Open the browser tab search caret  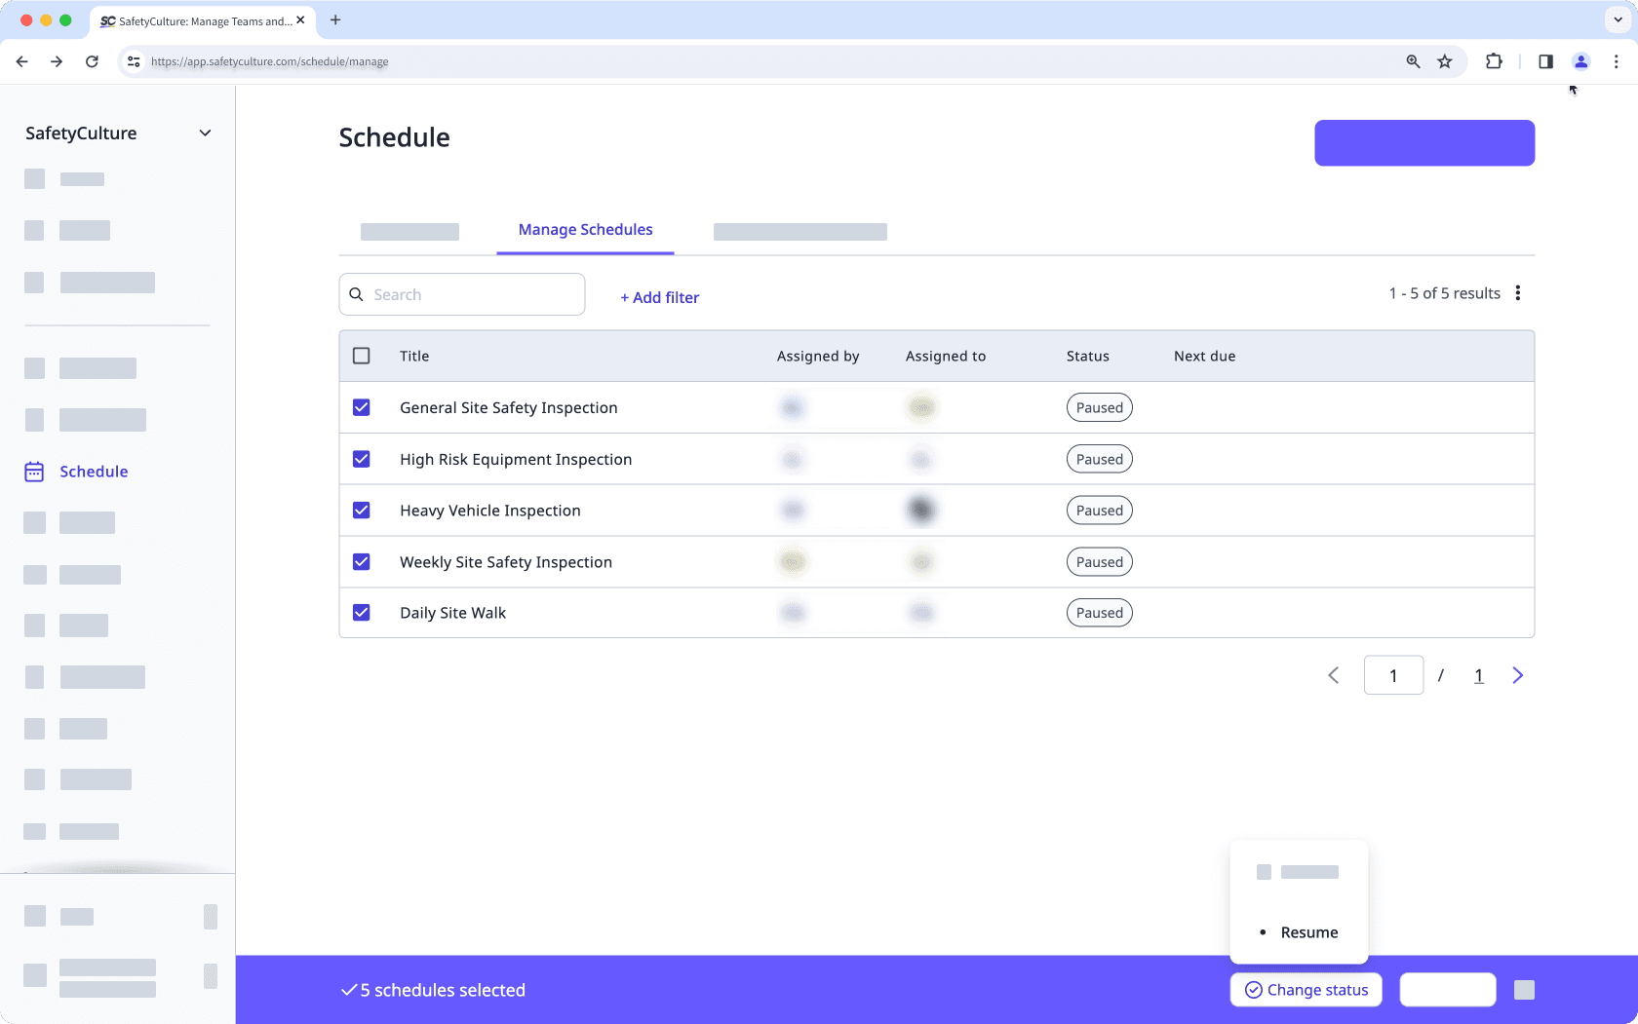pos(1616,19)
